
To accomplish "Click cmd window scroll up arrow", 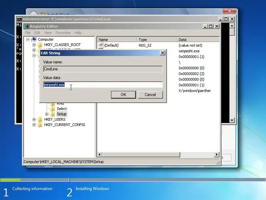I will point(232,26).
